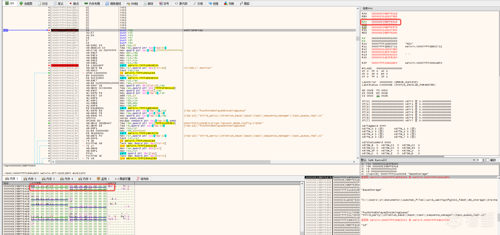
Task: Select the 内存 5 dump tab
Action: coord(85,179)
